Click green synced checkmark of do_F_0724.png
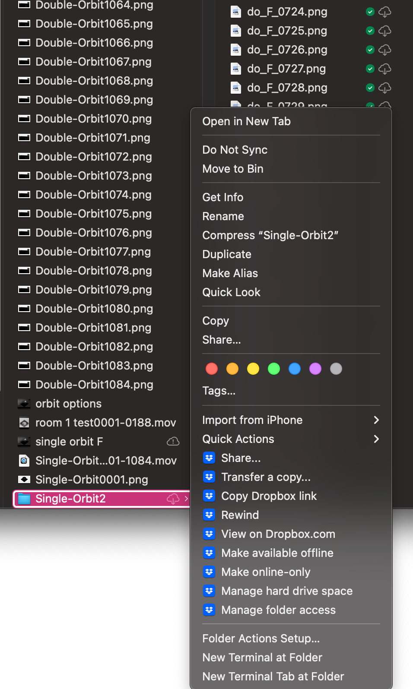 pyautogui.click(x=370, y=12)
